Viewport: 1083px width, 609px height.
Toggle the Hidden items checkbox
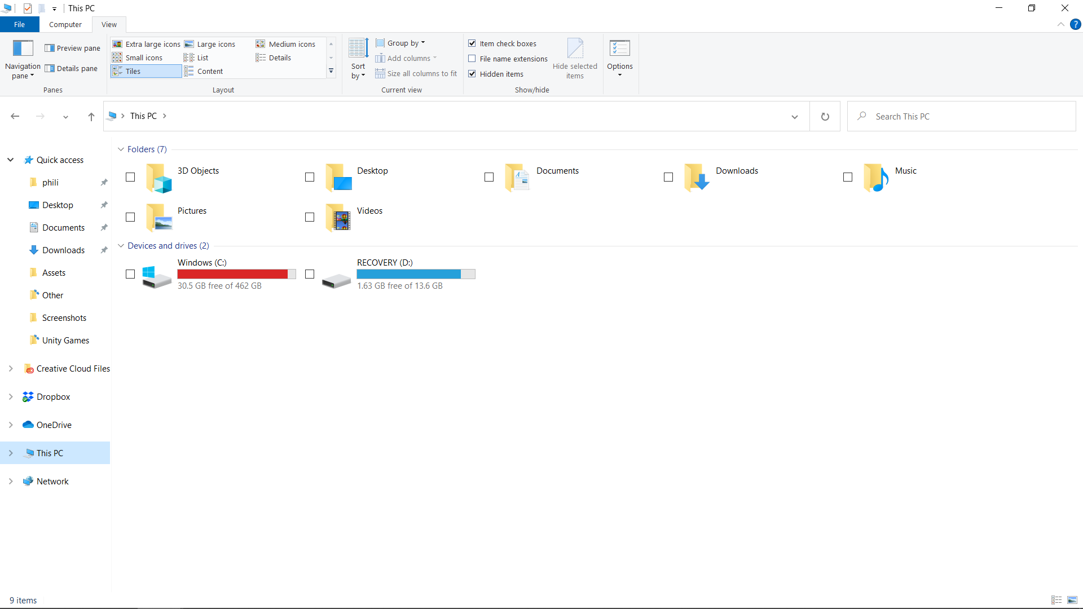point(472,74)
